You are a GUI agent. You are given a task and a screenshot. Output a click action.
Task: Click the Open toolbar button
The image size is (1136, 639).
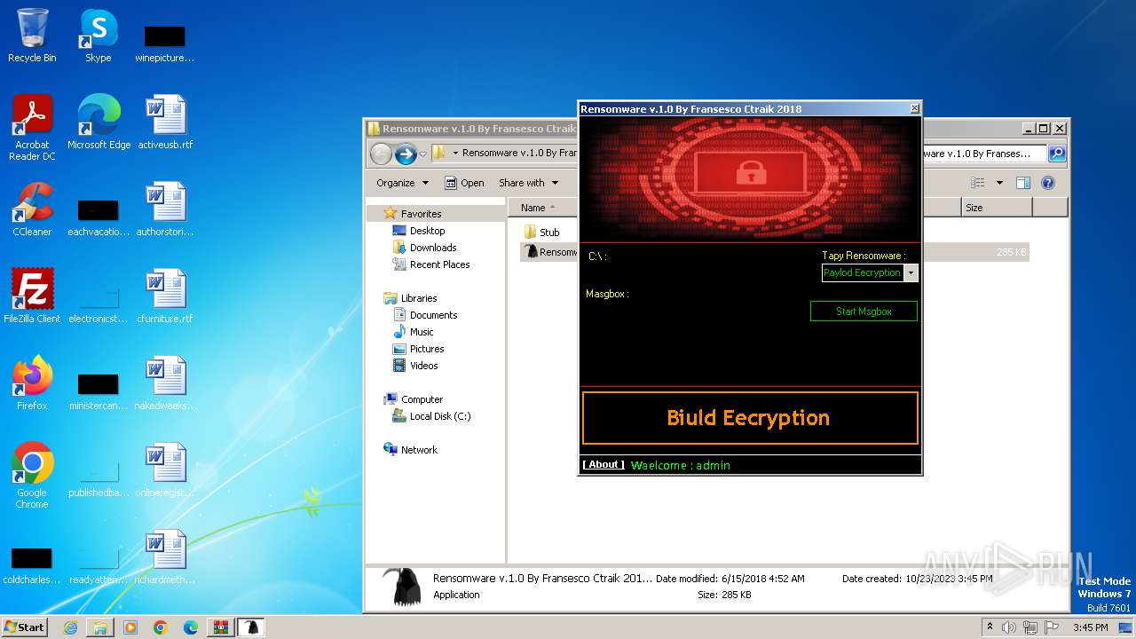(464, 183)
